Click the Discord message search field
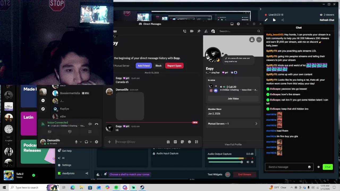This screenshot has height=191, width=340. pyautogui.click(x=240, y=31)
